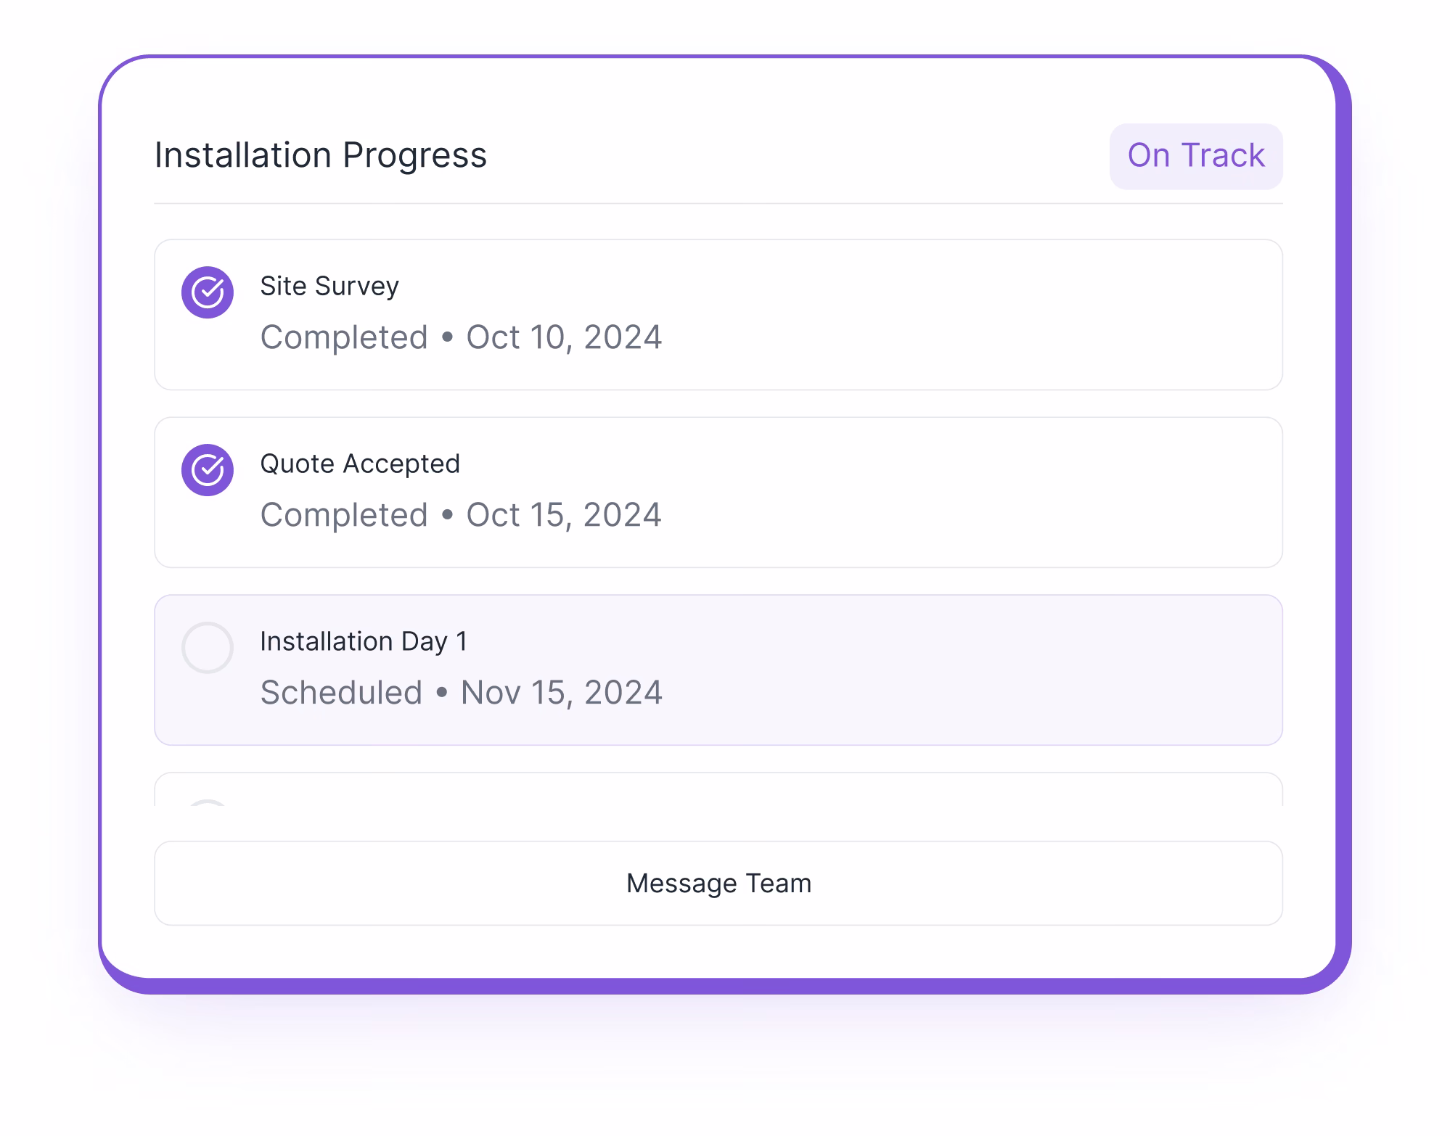The height and width of the screenshot is (1136, 1450).
Task: Click the pending status circle for the scheduled step
Action: point(208,648)
